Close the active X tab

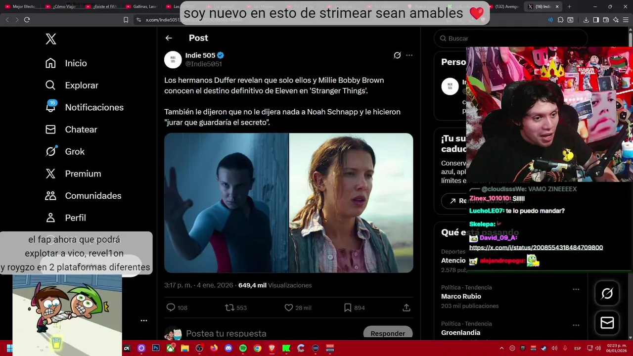557,6
